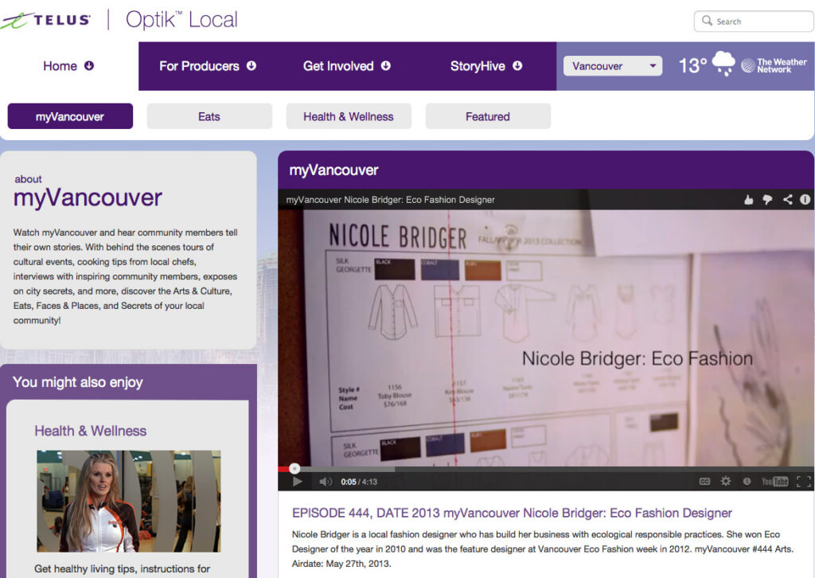The width and height of the screenshot is (815, 578).
Task: Share the video using share icon
Action: [x=787, y=200]
